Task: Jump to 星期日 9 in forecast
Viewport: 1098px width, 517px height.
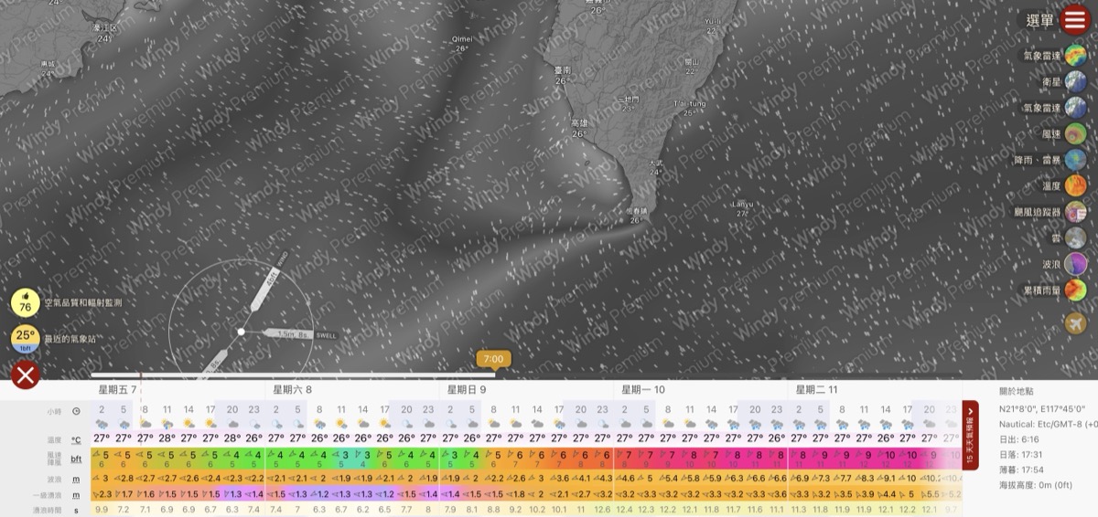Action: [466, 389]
